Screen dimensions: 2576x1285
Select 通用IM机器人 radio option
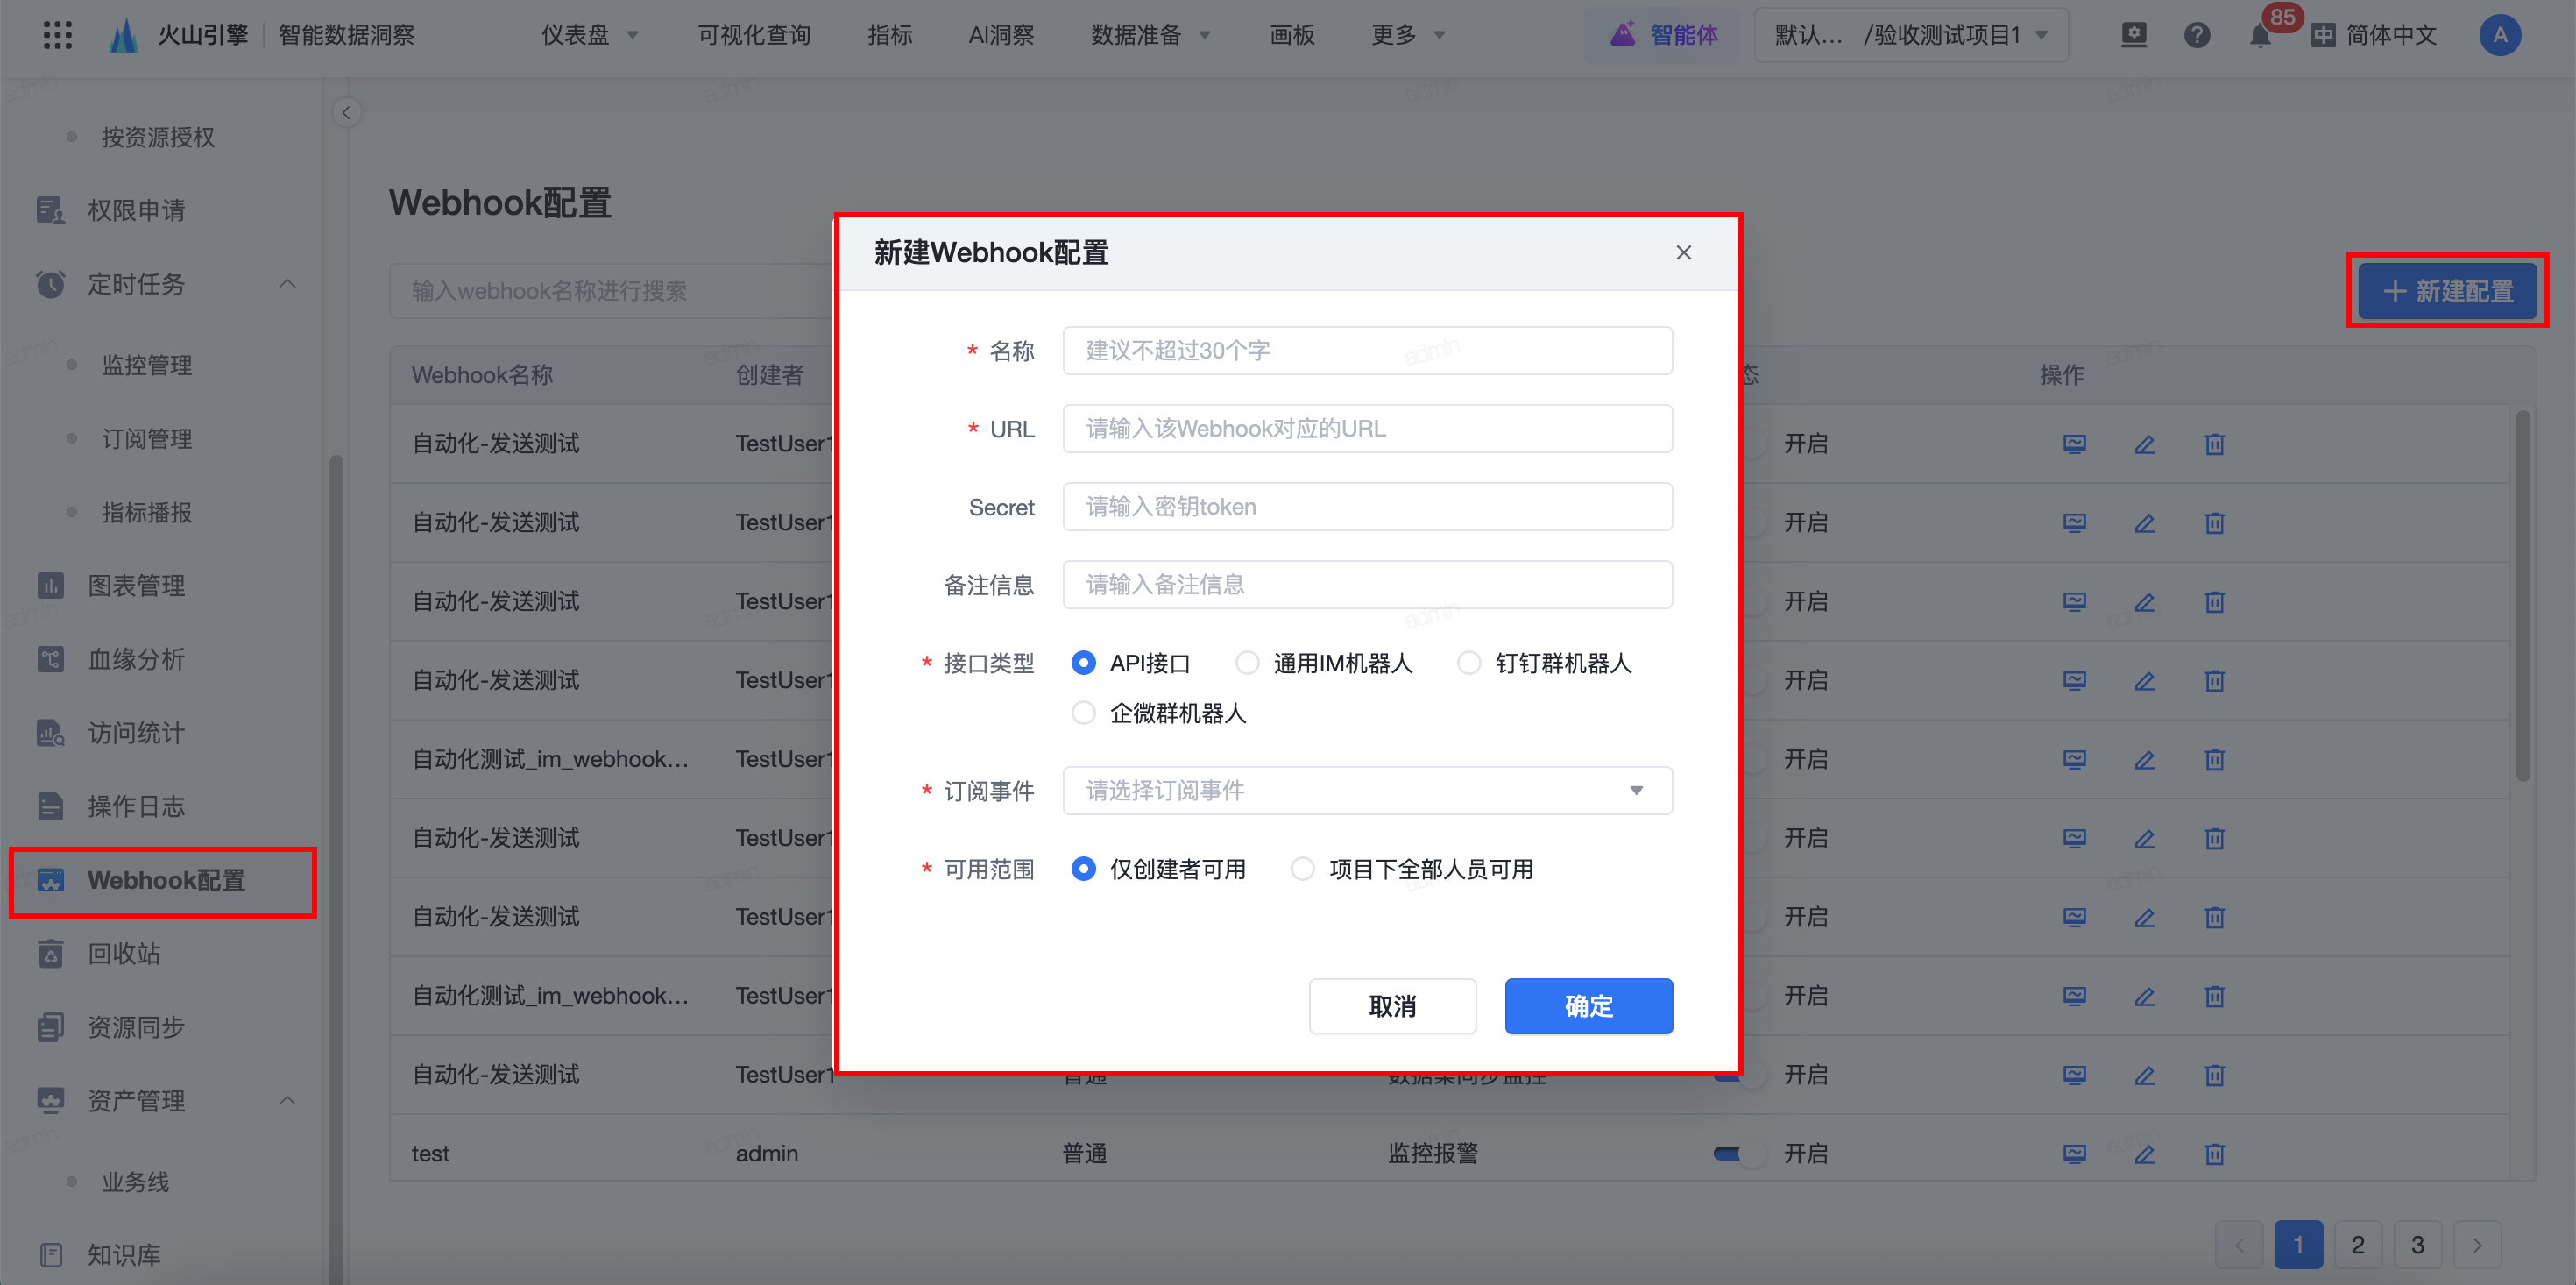point(1247,664)
